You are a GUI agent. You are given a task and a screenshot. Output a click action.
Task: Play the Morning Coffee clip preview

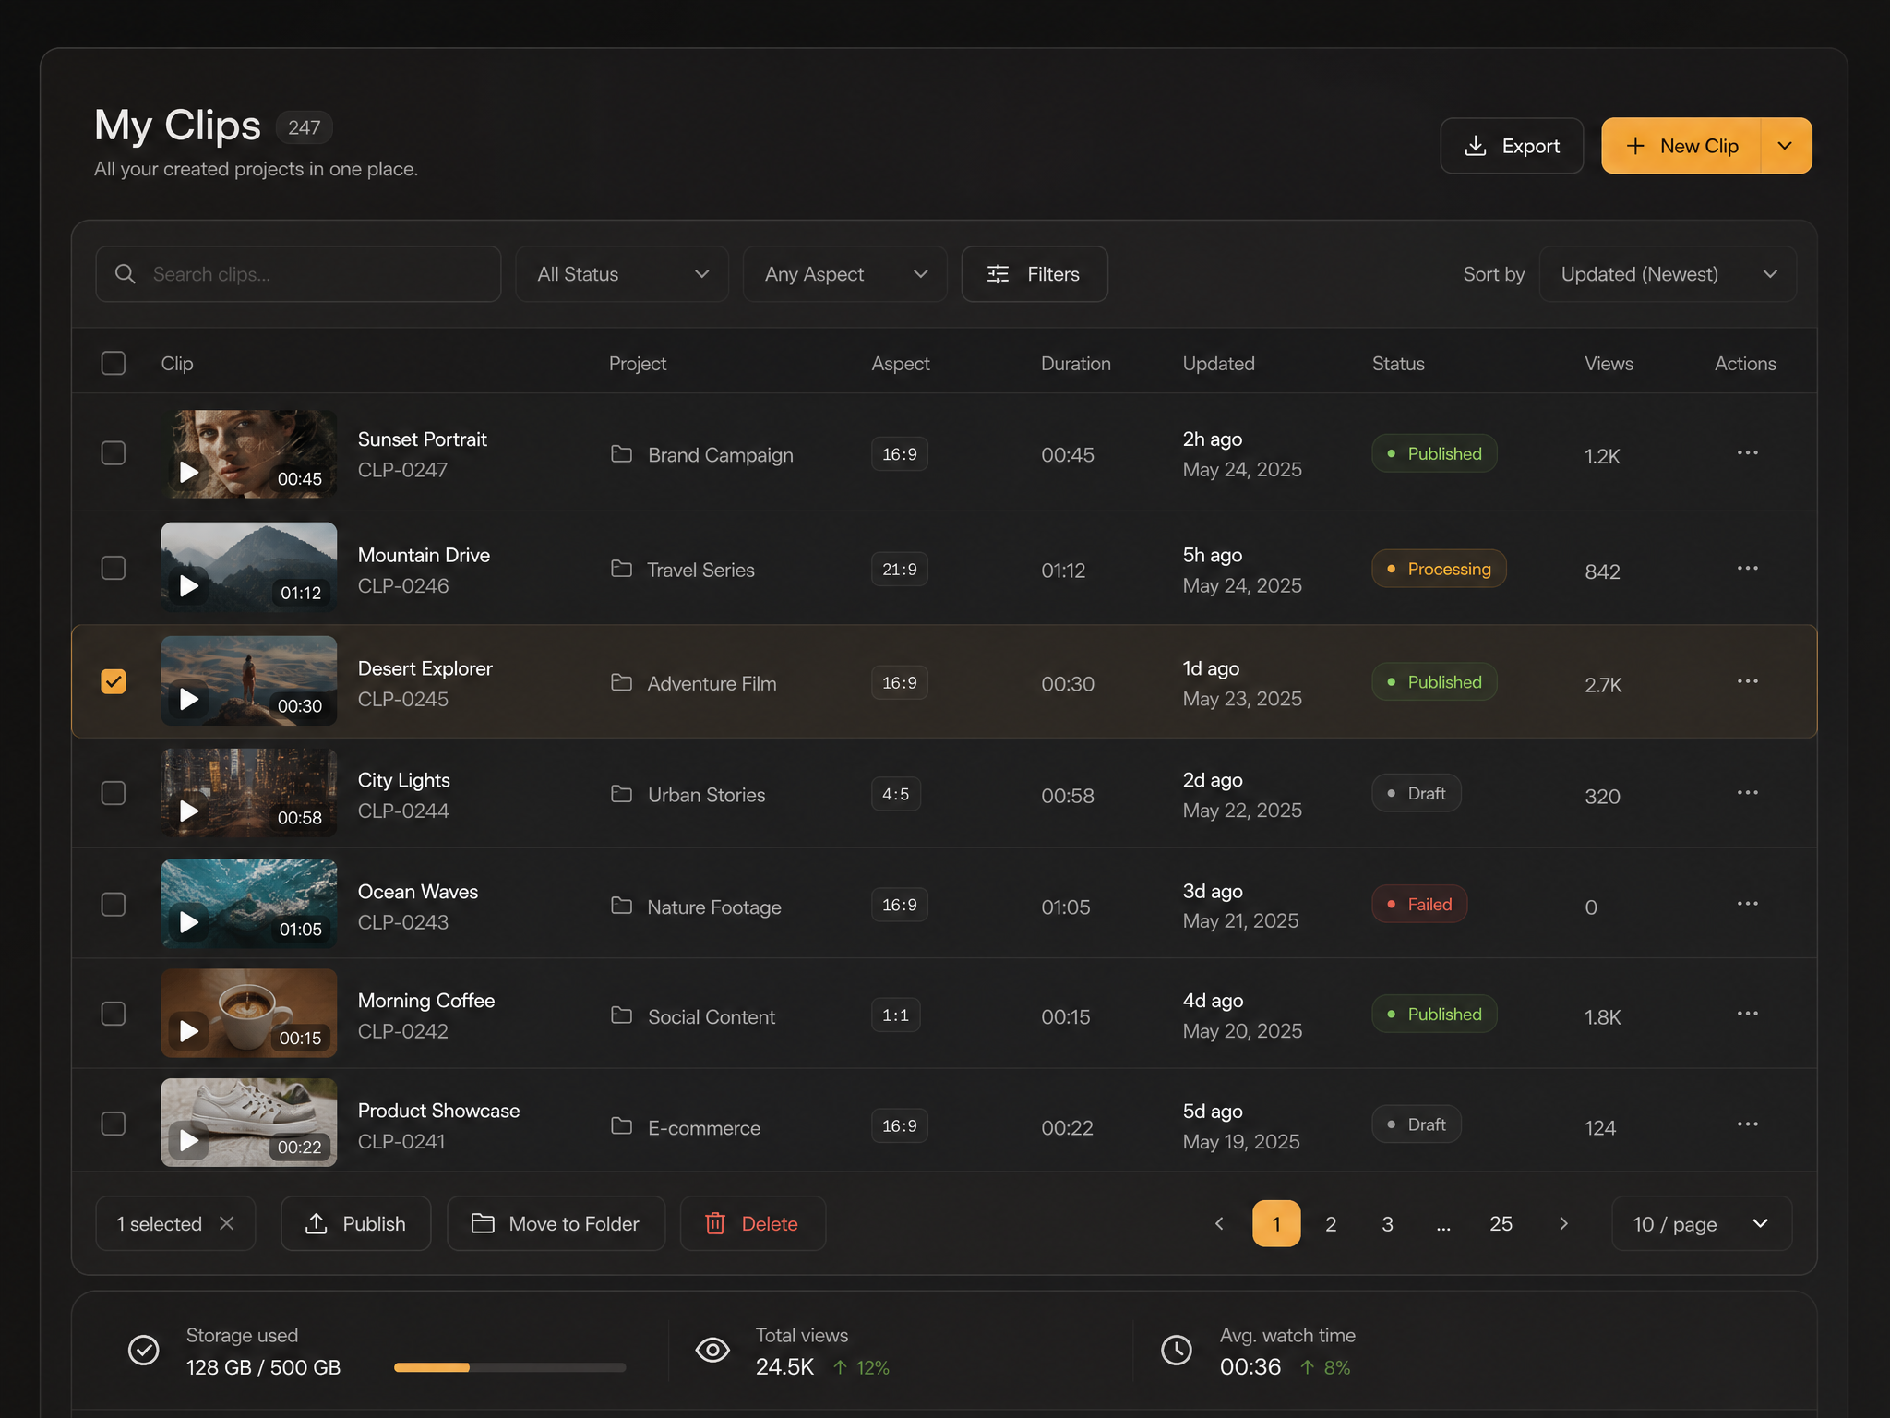point(189,1031)
